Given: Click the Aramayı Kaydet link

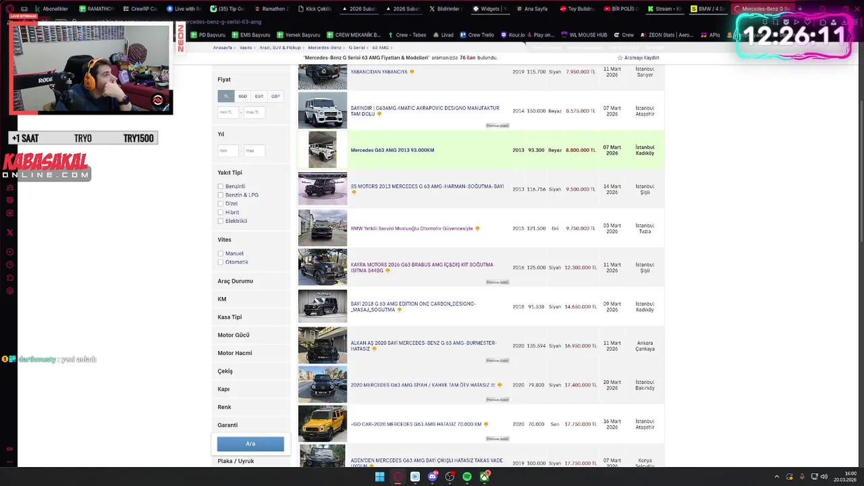Looking at the screenshot, I should [x=641, y=58].
